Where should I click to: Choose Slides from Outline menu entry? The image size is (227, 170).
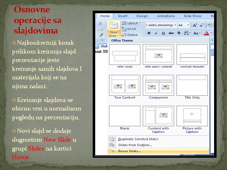point(159,145)
